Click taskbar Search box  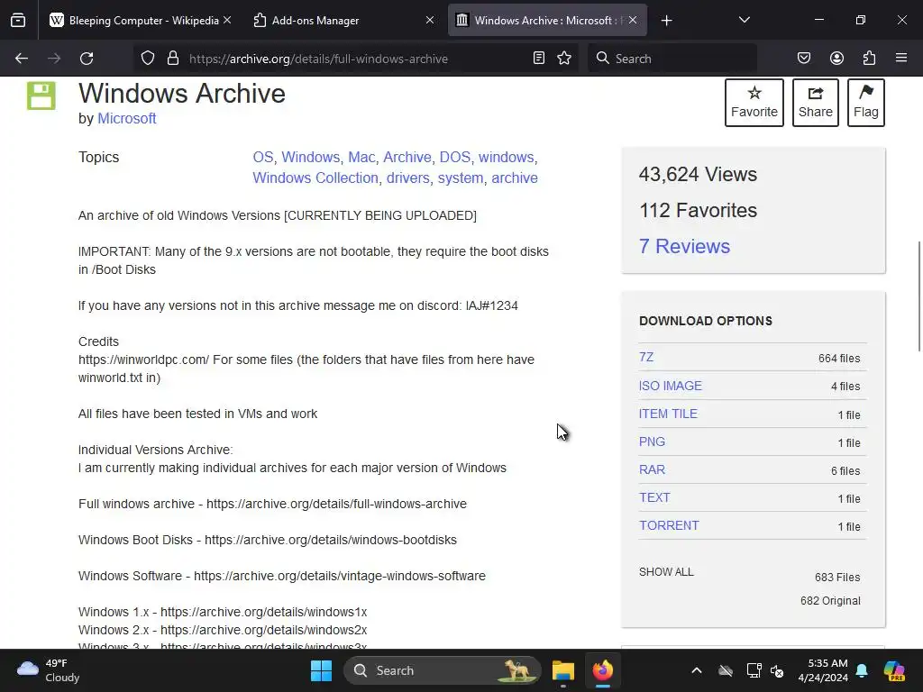(442, 670)
